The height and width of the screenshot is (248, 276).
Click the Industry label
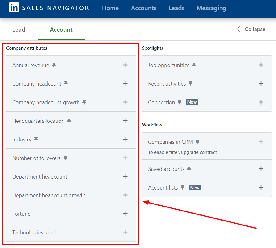point(22,140)
